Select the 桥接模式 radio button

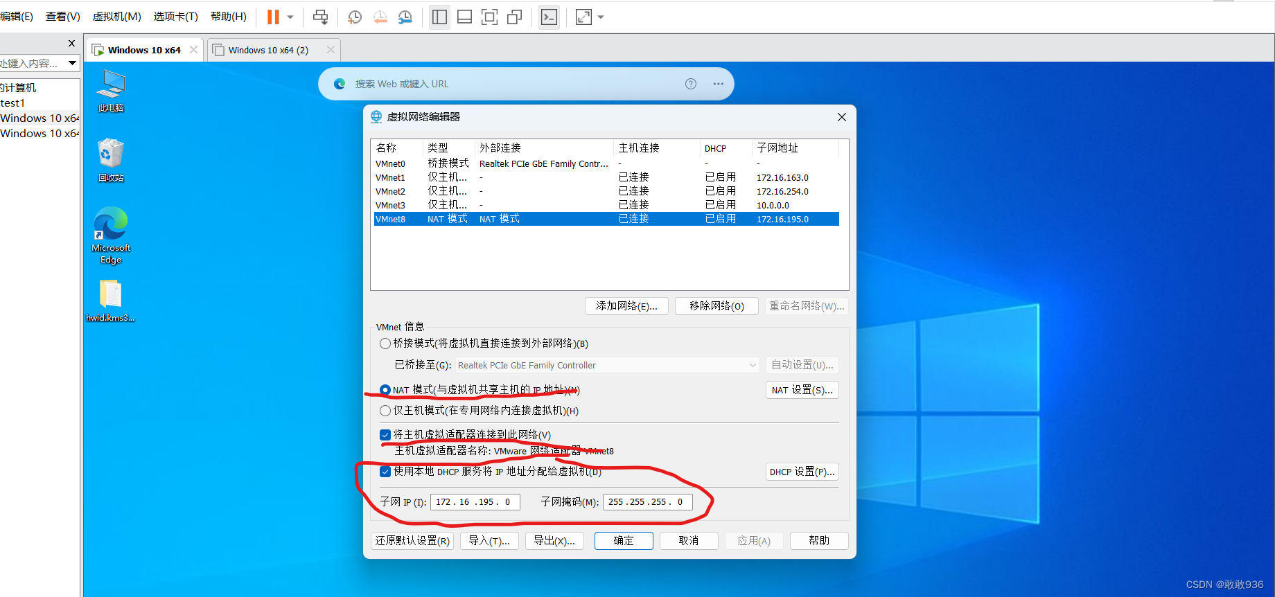[x=385, y=344]
